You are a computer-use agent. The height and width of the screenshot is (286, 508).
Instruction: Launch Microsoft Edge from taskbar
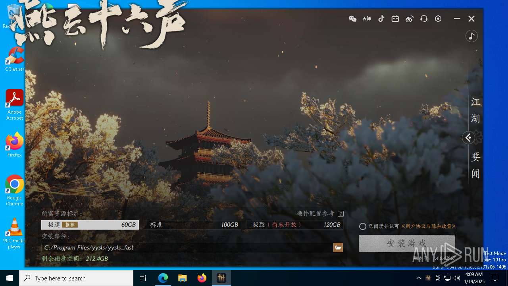pyautogui.click(x=163, y=278)
